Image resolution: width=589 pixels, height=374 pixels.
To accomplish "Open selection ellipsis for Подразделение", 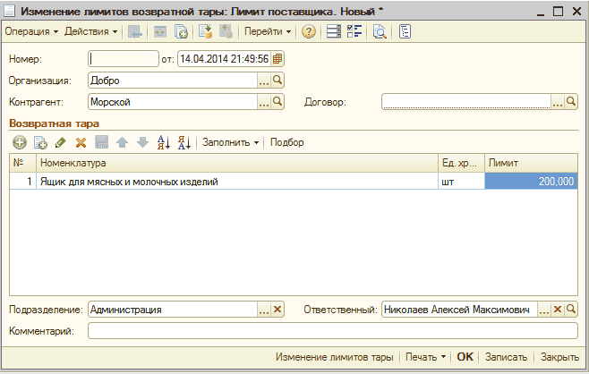I will (264, 310).
